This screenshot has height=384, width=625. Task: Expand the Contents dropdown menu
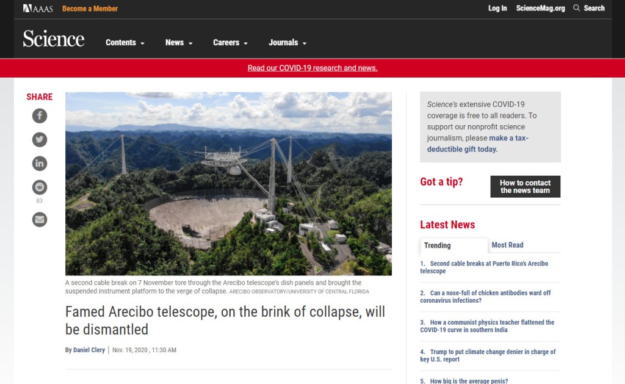[x=125, y=43]
